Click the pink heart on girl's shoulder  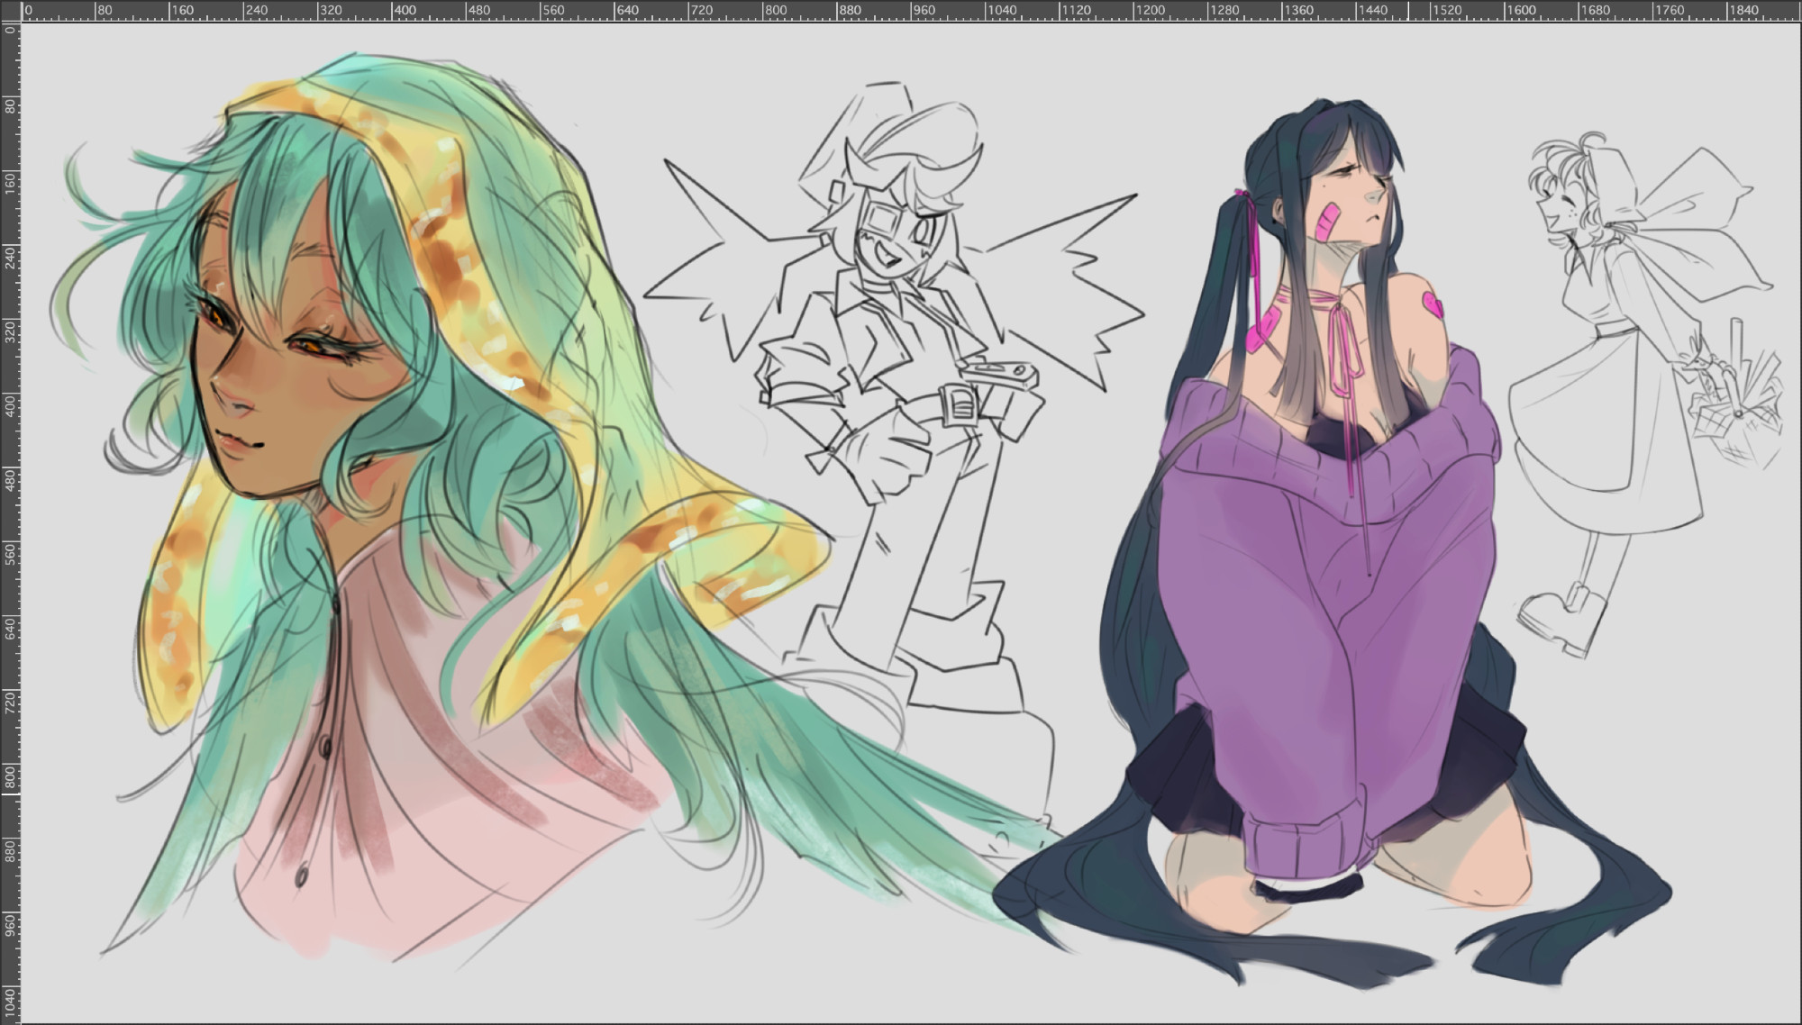coord(1433,304)
